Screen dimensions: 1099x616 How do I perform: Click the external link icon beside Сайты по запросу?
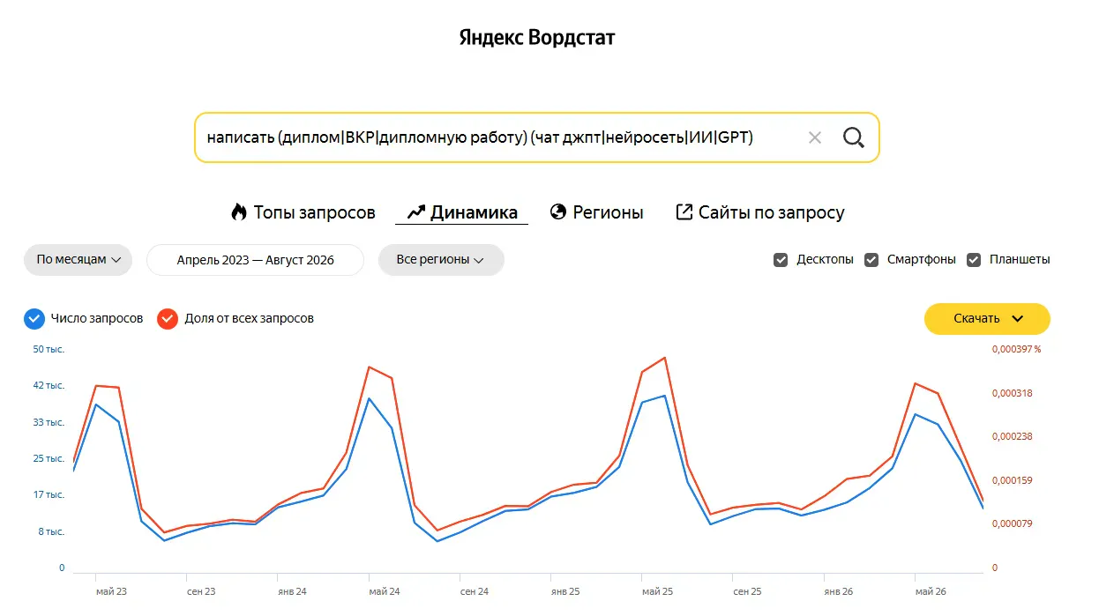[x=684, y=212]
